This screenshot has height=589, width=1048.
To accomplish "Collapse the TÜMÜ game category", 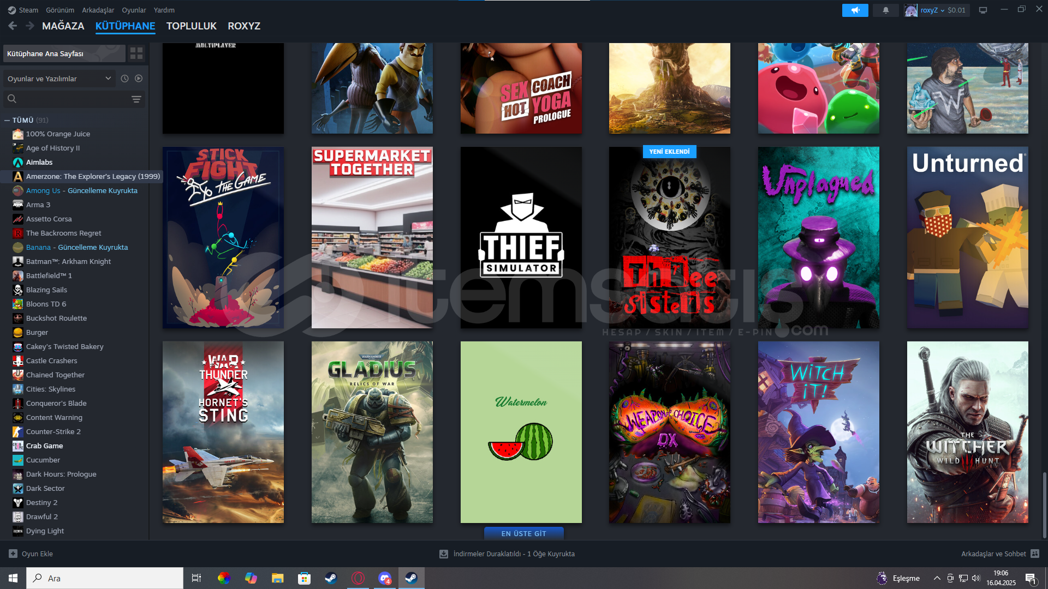I will click(7, 120).
